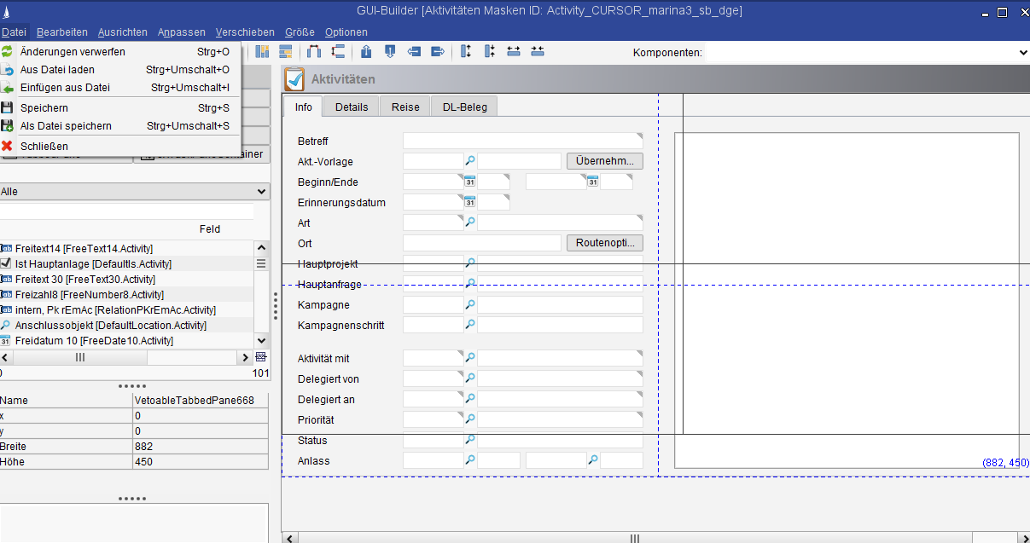The height and width of the screenshot is (543, 1030).
Task: Click the lookup magnifier next to Kampagne
Action: [469, 304]
